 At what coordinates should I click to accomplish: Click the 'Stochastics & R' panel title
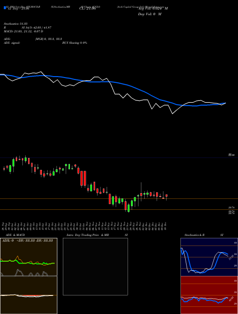coord(195,235)
